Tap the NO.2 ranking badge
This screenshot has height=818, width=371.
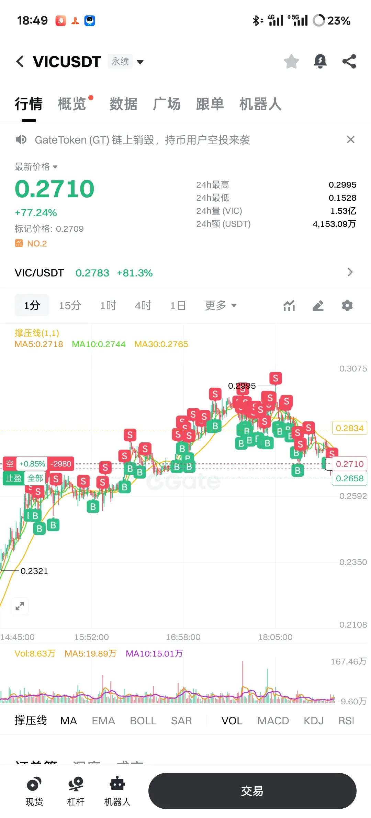31,243
